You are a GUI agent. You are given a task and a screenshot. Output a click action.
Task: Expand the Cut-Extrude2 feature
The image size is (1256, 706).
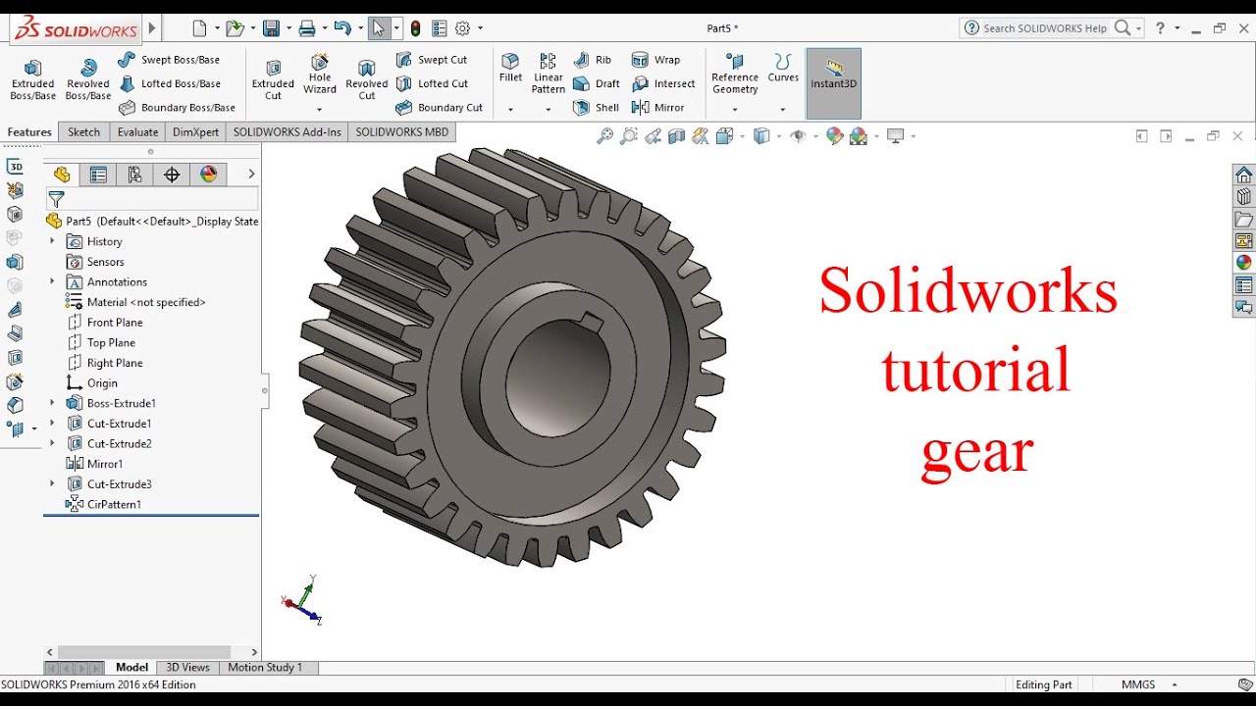[x=52, y=443]
